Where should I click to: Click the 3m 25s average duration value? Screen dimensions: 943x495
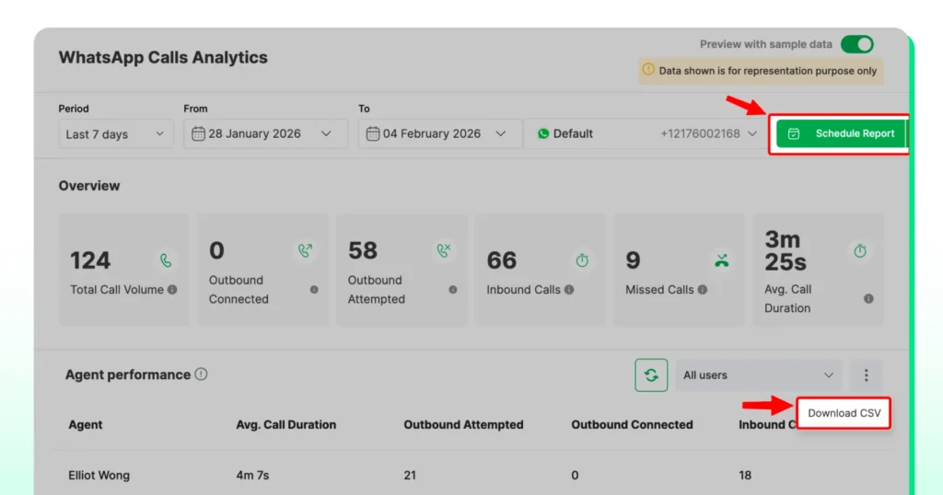point(786,251)
